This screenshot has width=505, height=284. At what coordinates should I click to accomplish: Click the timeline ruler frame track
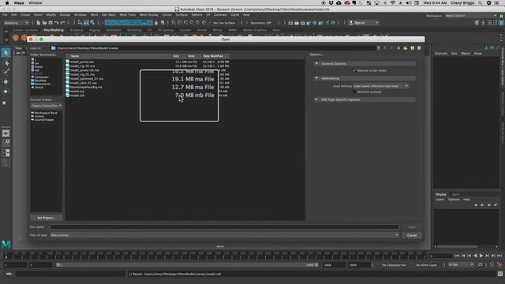[x=215, y=256]
